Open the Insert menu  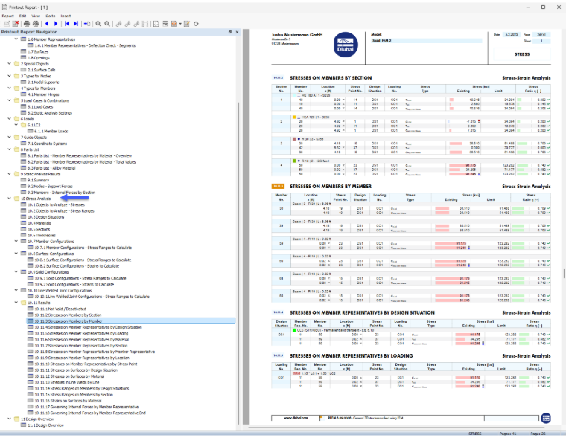tap(66, 16)
